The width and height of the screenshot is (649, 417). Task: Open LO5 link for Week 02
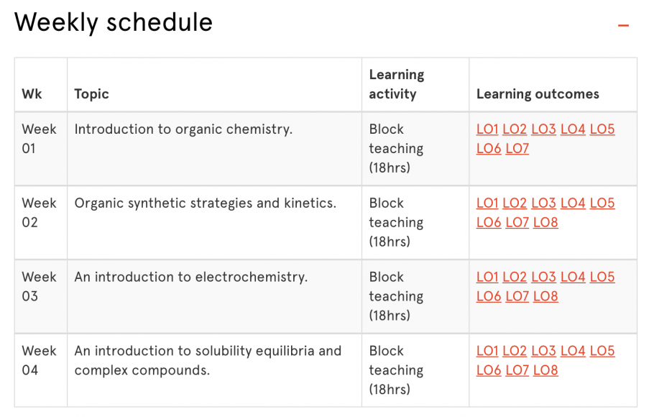[x=602, y=203]
